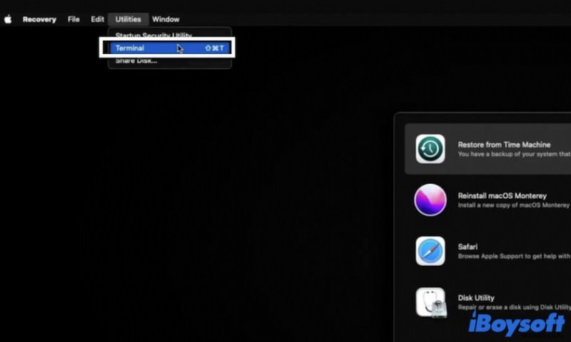571x342 pixels.
Task: Open the File menu
Action: point(74,19)
